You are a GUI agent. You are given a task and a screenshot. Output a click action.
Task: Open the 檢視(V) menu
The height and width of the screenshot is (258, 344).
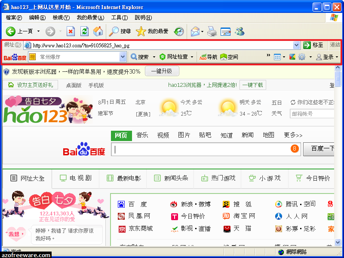(61, 18)
